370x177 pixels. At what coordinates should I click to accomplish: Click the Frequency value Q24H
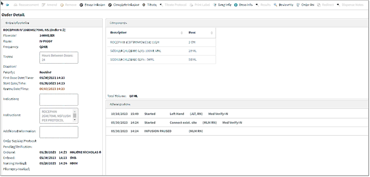(44, 47)
